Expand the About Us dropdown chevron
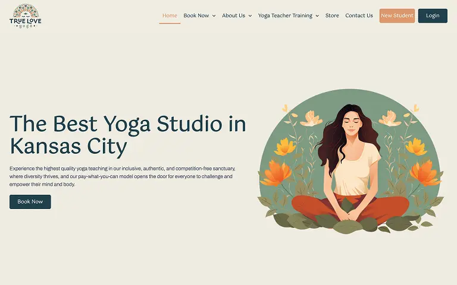Image resolution: width=457 pixels, height=285 pixels. (x=250, y=15)
